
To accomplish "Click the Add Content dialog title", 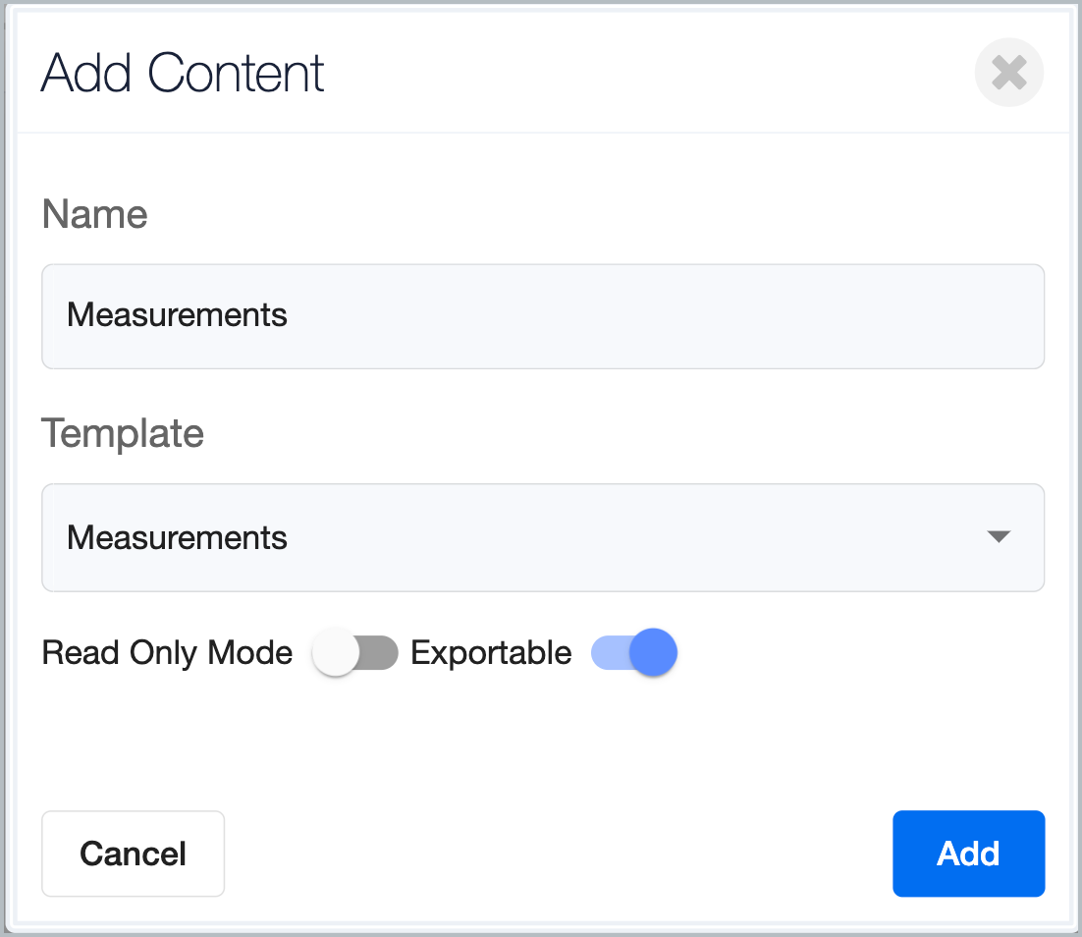I will 183,73.
